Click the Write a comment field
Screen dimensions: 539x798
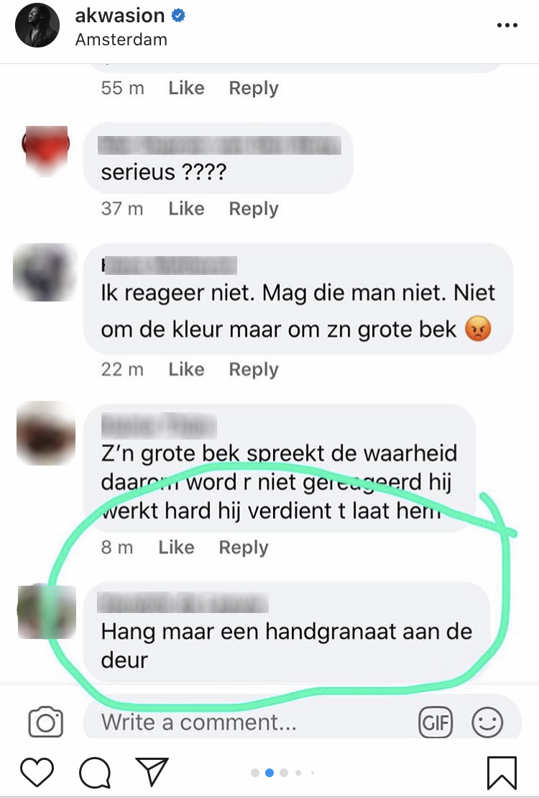303,722
